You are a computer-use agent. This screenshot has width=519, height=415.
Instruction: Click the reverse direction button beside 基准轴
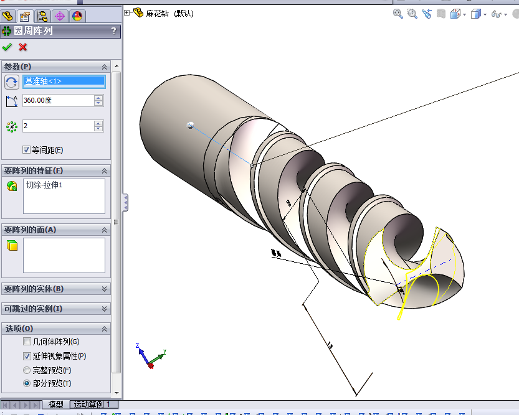12,82
